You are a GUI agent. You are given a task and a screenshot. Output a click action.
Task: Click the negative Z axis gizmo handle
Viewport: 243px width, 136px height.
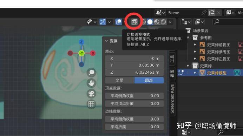(x=81, y=64)
